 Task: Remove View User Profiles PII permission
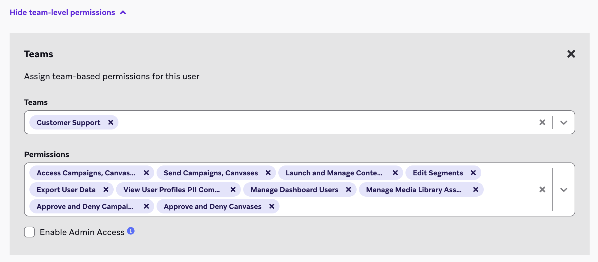coord(233,189)
